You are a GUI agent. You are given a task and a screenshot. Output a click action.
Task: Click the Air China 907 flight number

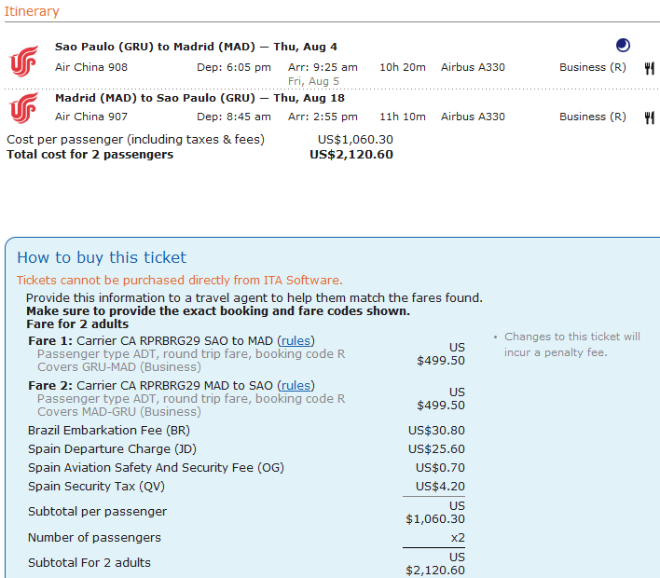(91, 117)
